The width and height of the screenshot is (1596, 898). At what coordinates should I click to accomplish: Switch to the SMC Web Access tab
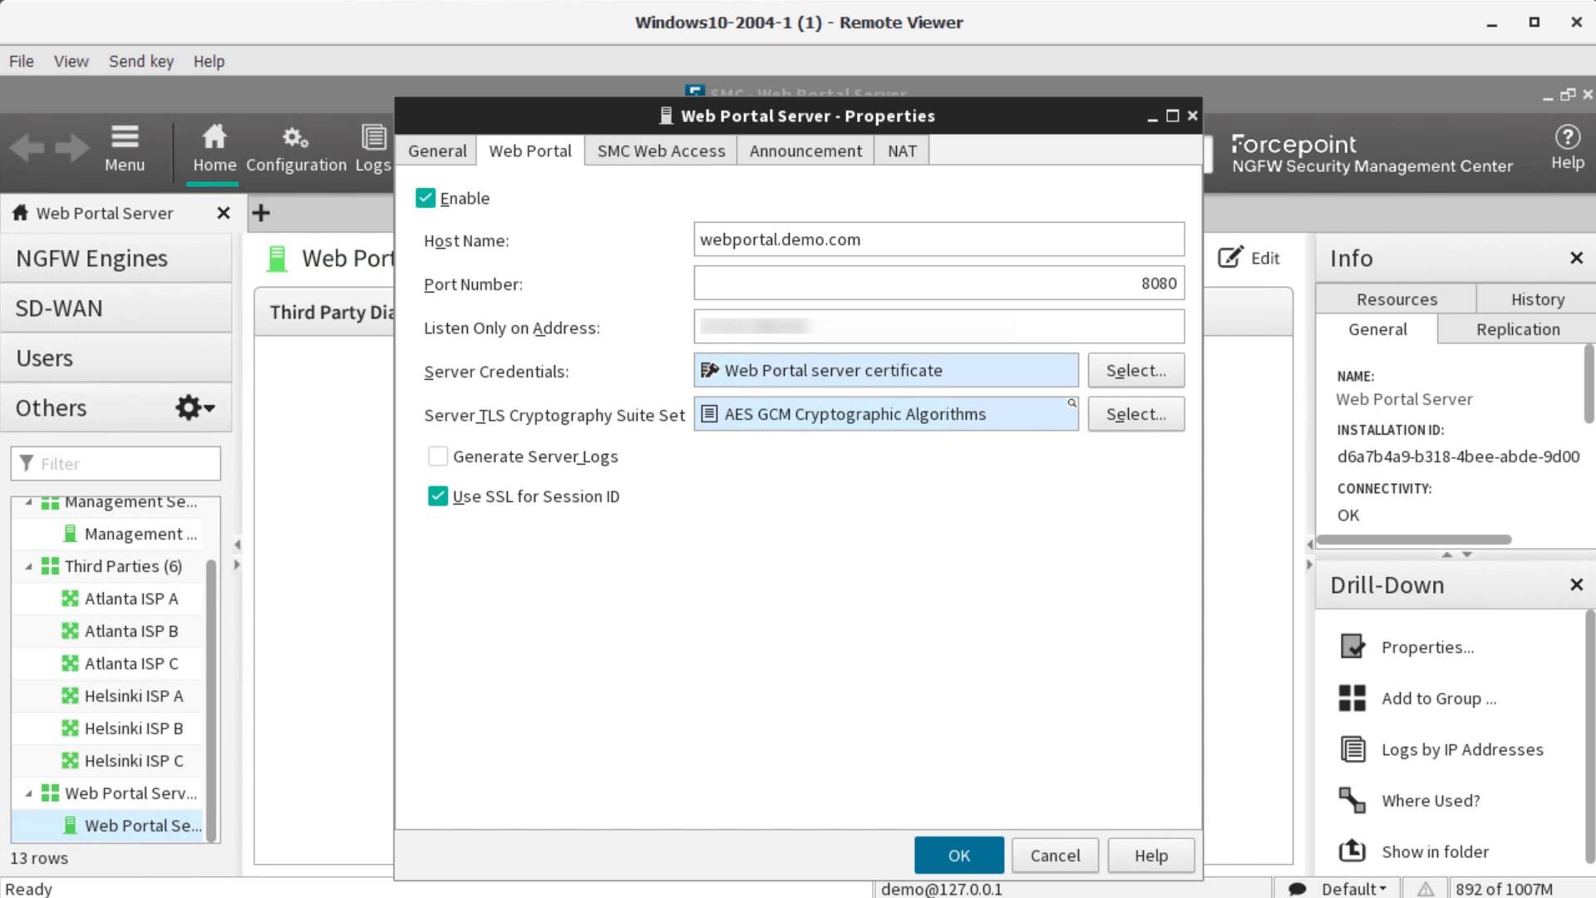pyautogui.click(x=661, y=150)
